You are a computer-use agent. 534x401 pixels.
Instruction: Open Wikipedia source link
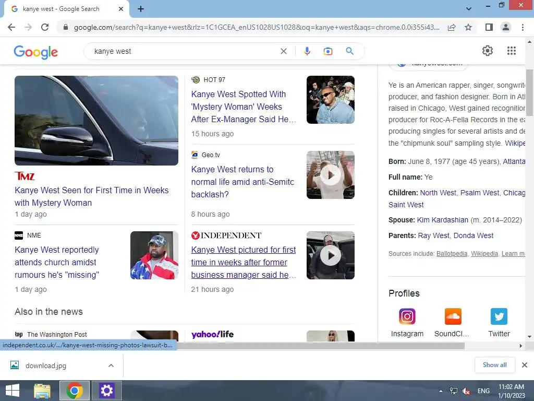coord(484,254)
